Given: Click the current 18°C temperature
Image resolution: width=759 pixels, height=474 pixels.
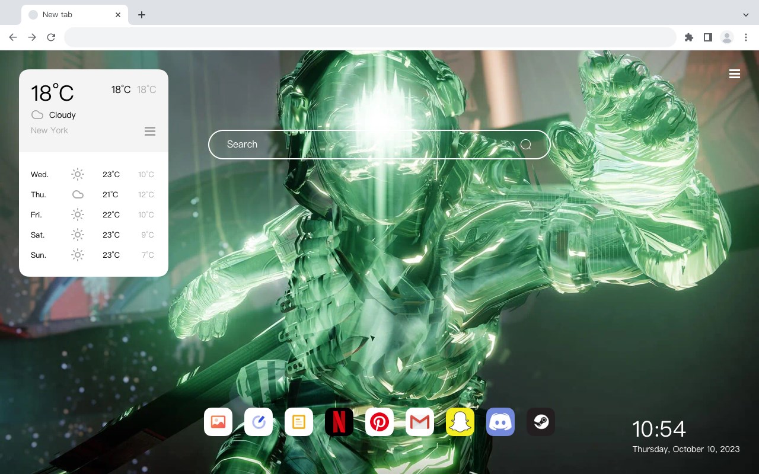Looking at the screenshot, I should [x=52, y=93].
